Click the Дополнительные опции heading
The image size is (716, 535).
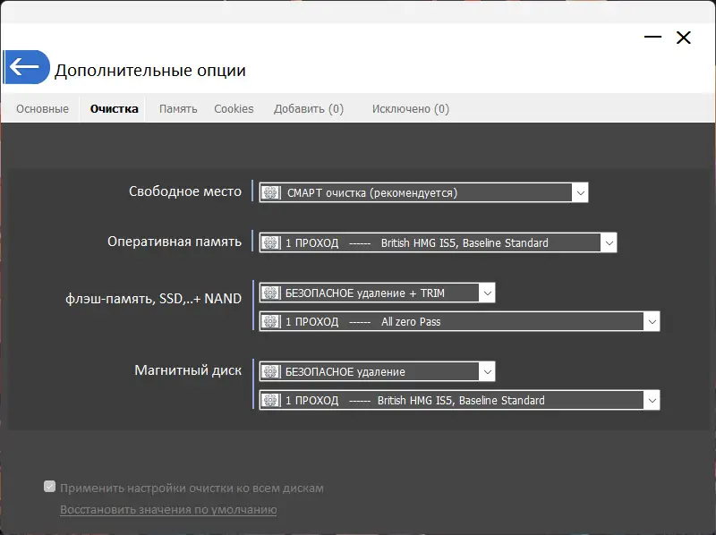point(150,71)
